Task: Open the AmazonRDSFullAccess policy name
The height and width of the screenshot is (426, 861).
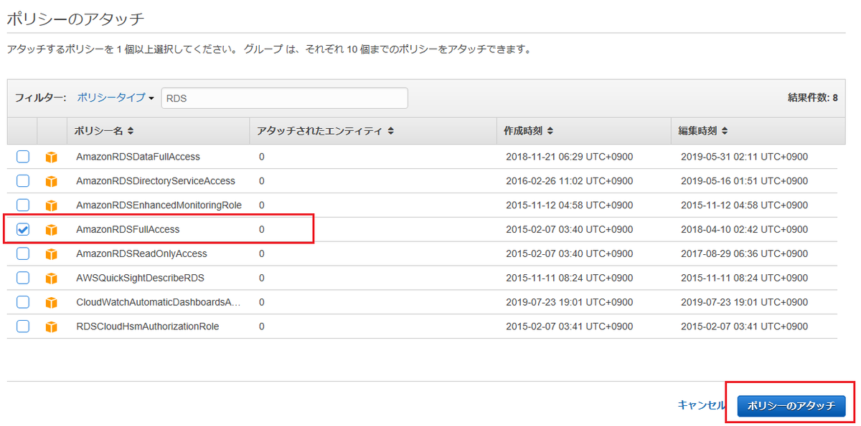Action: pos(128,230)
